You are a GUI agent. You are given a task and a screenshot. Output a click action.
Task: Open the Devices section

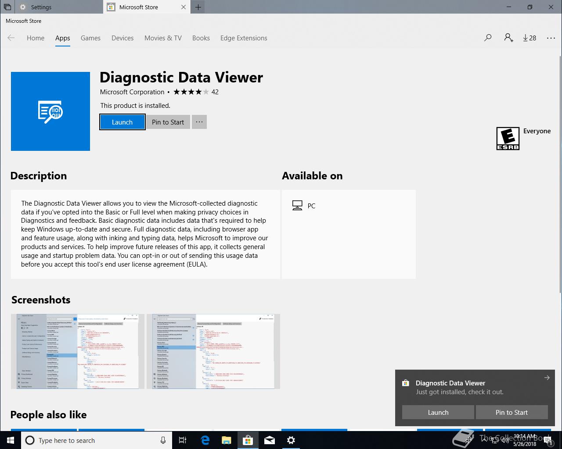(122, 38)
